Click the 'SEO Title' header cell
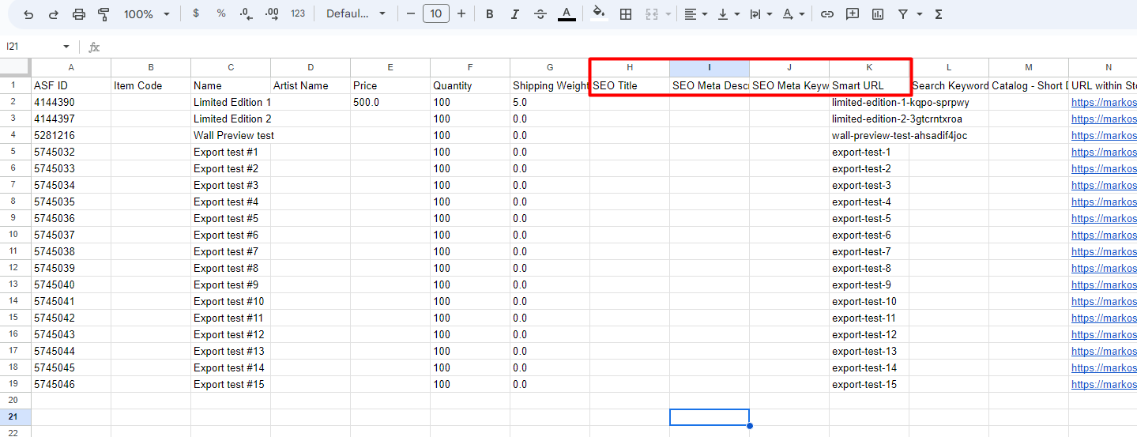 630,85
